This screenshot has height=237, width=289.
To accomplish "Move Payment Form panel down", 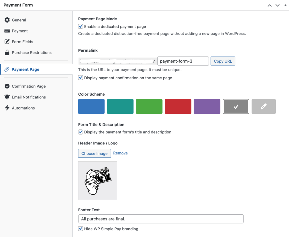I will tap(277, 5).
